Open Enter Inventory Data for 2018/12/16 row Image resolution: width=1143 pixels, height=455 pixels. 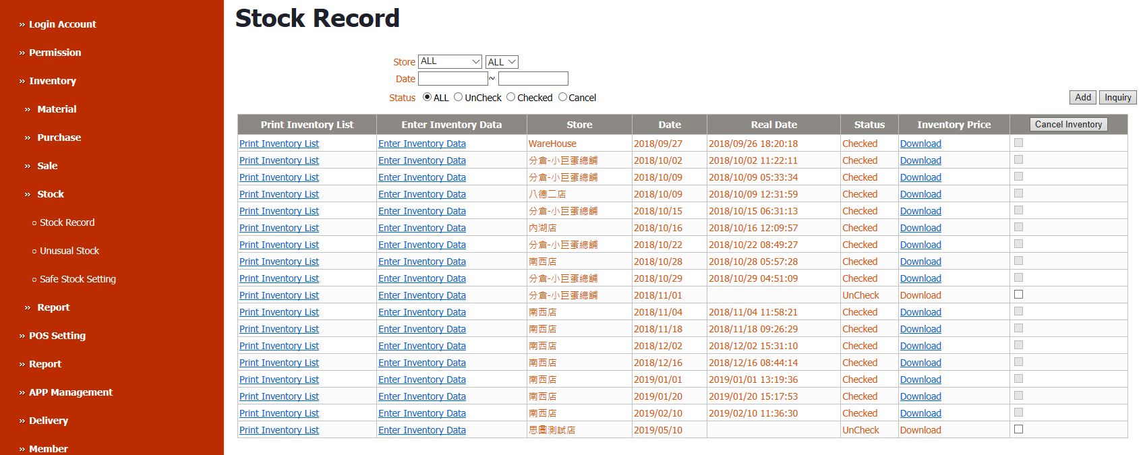pos(422,363)
